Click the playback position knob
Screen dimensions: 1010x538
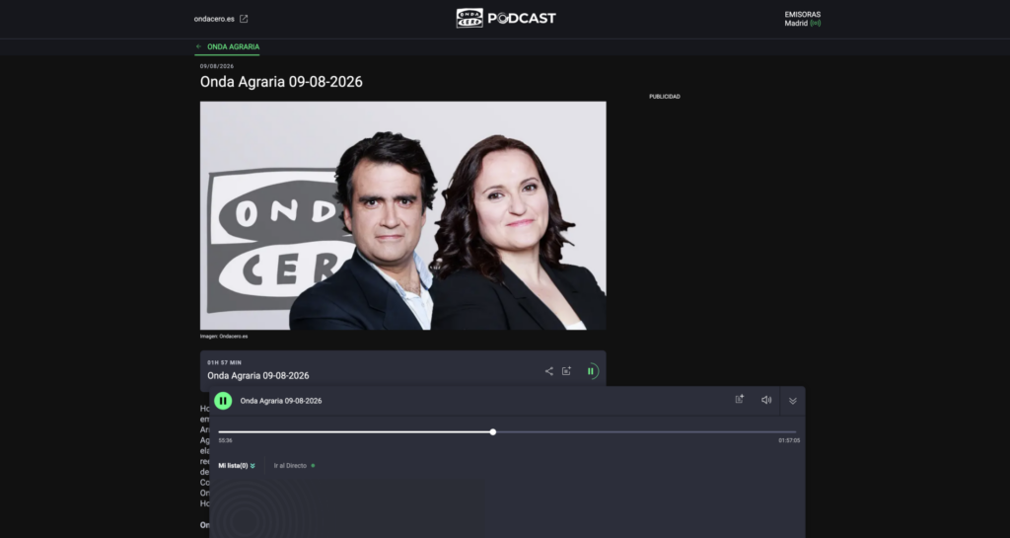pos(493,432)
